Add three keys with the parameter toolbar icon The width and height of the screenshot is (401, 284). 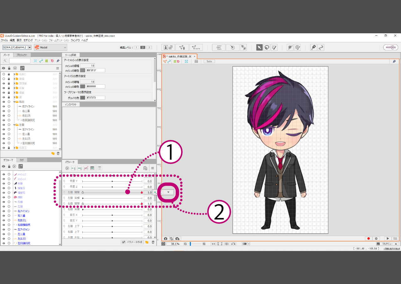(x=80, y=168)
